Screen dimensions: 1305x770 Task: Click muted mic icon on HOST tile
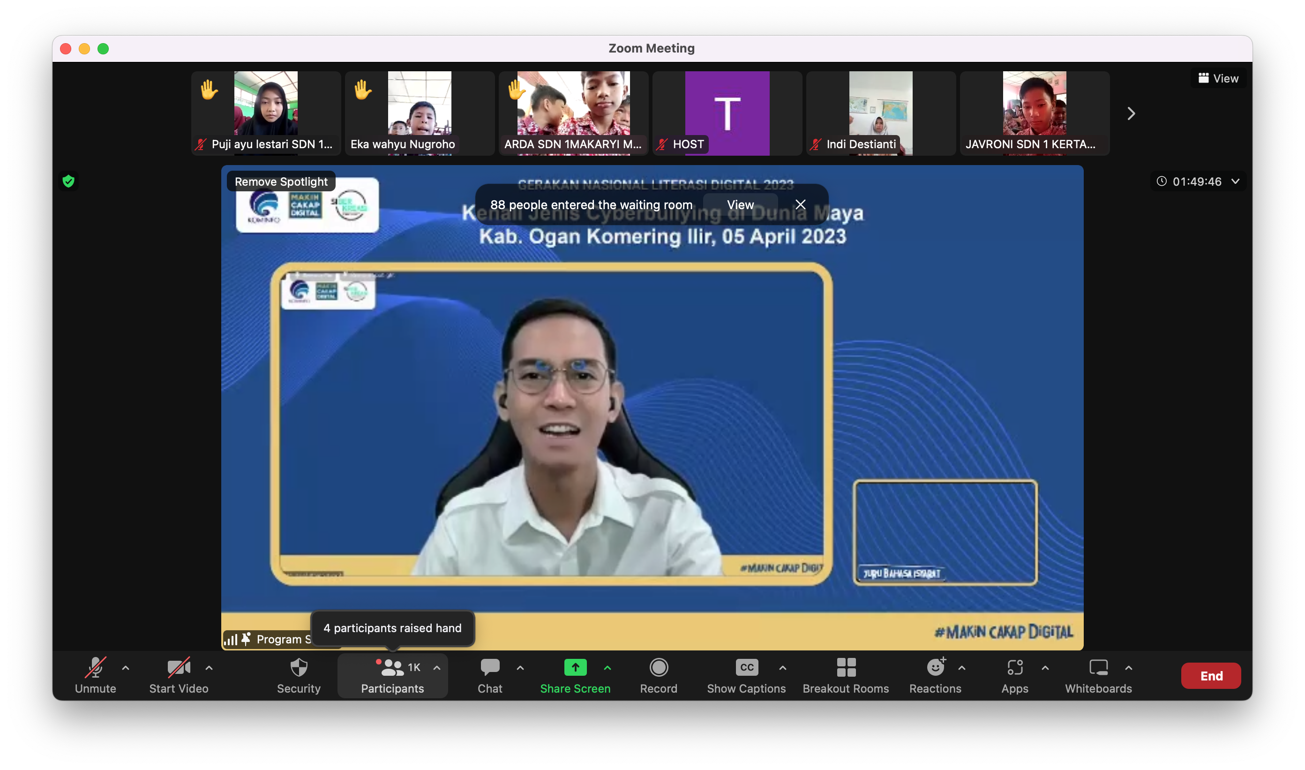click(662, 144)
